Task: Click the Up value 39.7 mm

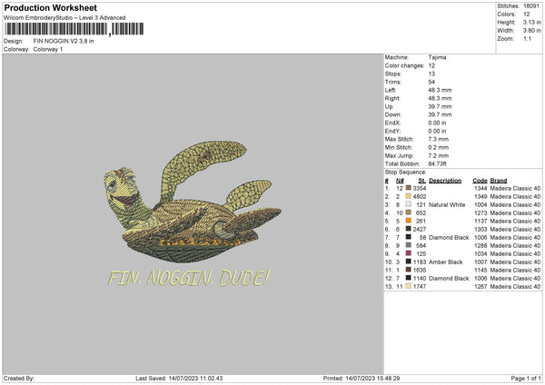Action: coord(440,106)
